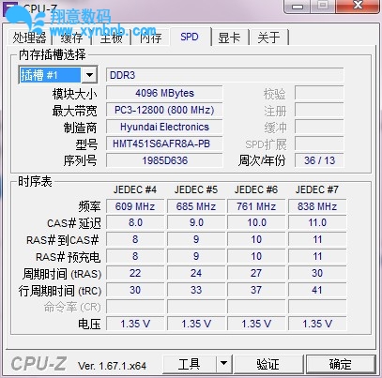Click the tRC value 37
Viewport: 382px width, 378px height.
coord(256,290)
